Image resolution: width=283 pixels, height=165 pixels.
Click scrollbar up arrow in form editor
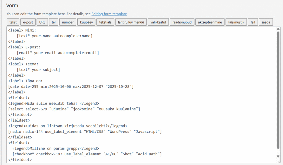[278, 28]
